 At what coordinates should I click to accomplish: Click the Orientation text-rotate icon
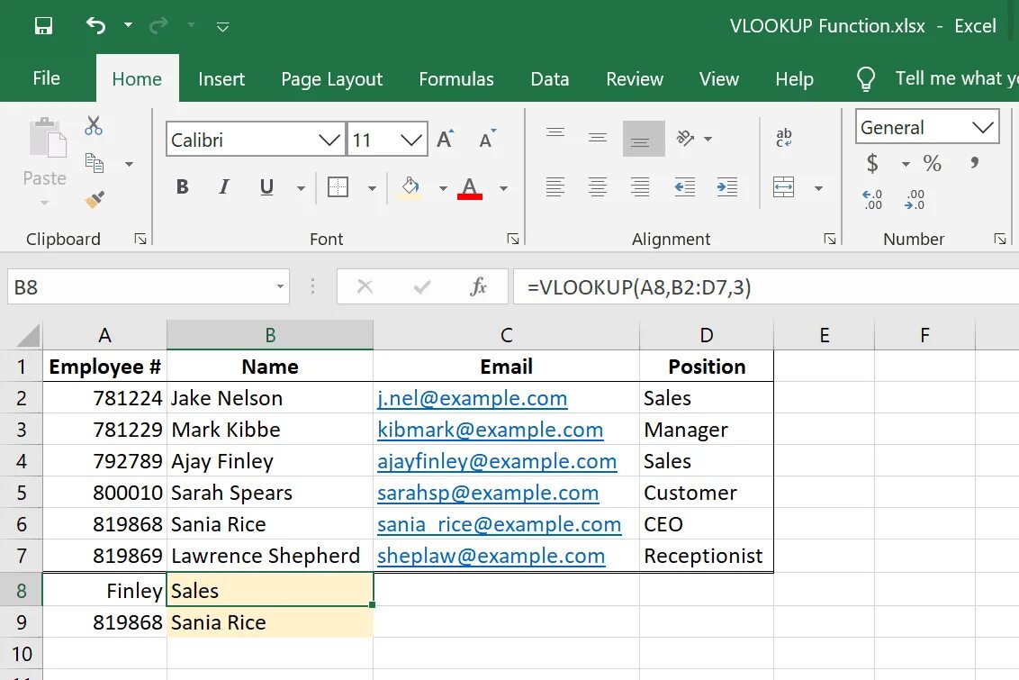[686, 138]
